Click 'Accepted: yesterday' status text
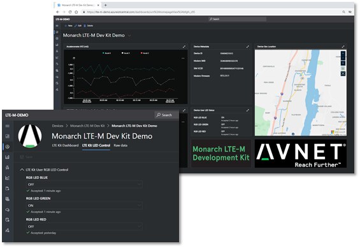 [x=43, y=233]
